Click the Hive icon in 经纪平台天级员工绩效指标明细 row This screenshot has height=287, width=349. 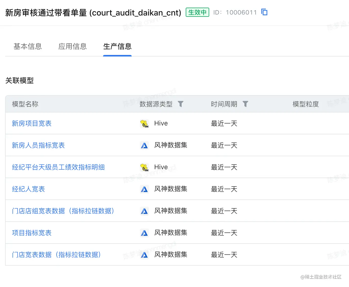pyautogui.click(x=144, y=167)
